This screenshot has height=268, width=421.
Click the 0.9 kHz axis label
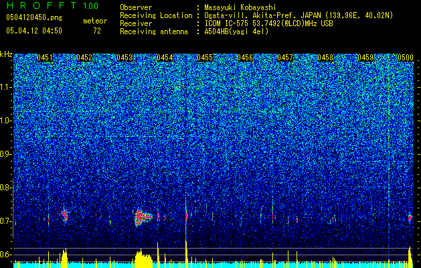tap(6, 154)
